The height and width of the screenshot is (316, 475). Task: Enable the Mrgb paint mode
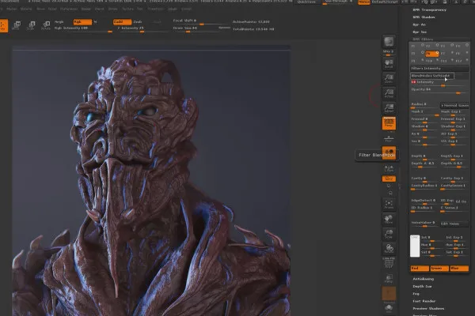59,22
